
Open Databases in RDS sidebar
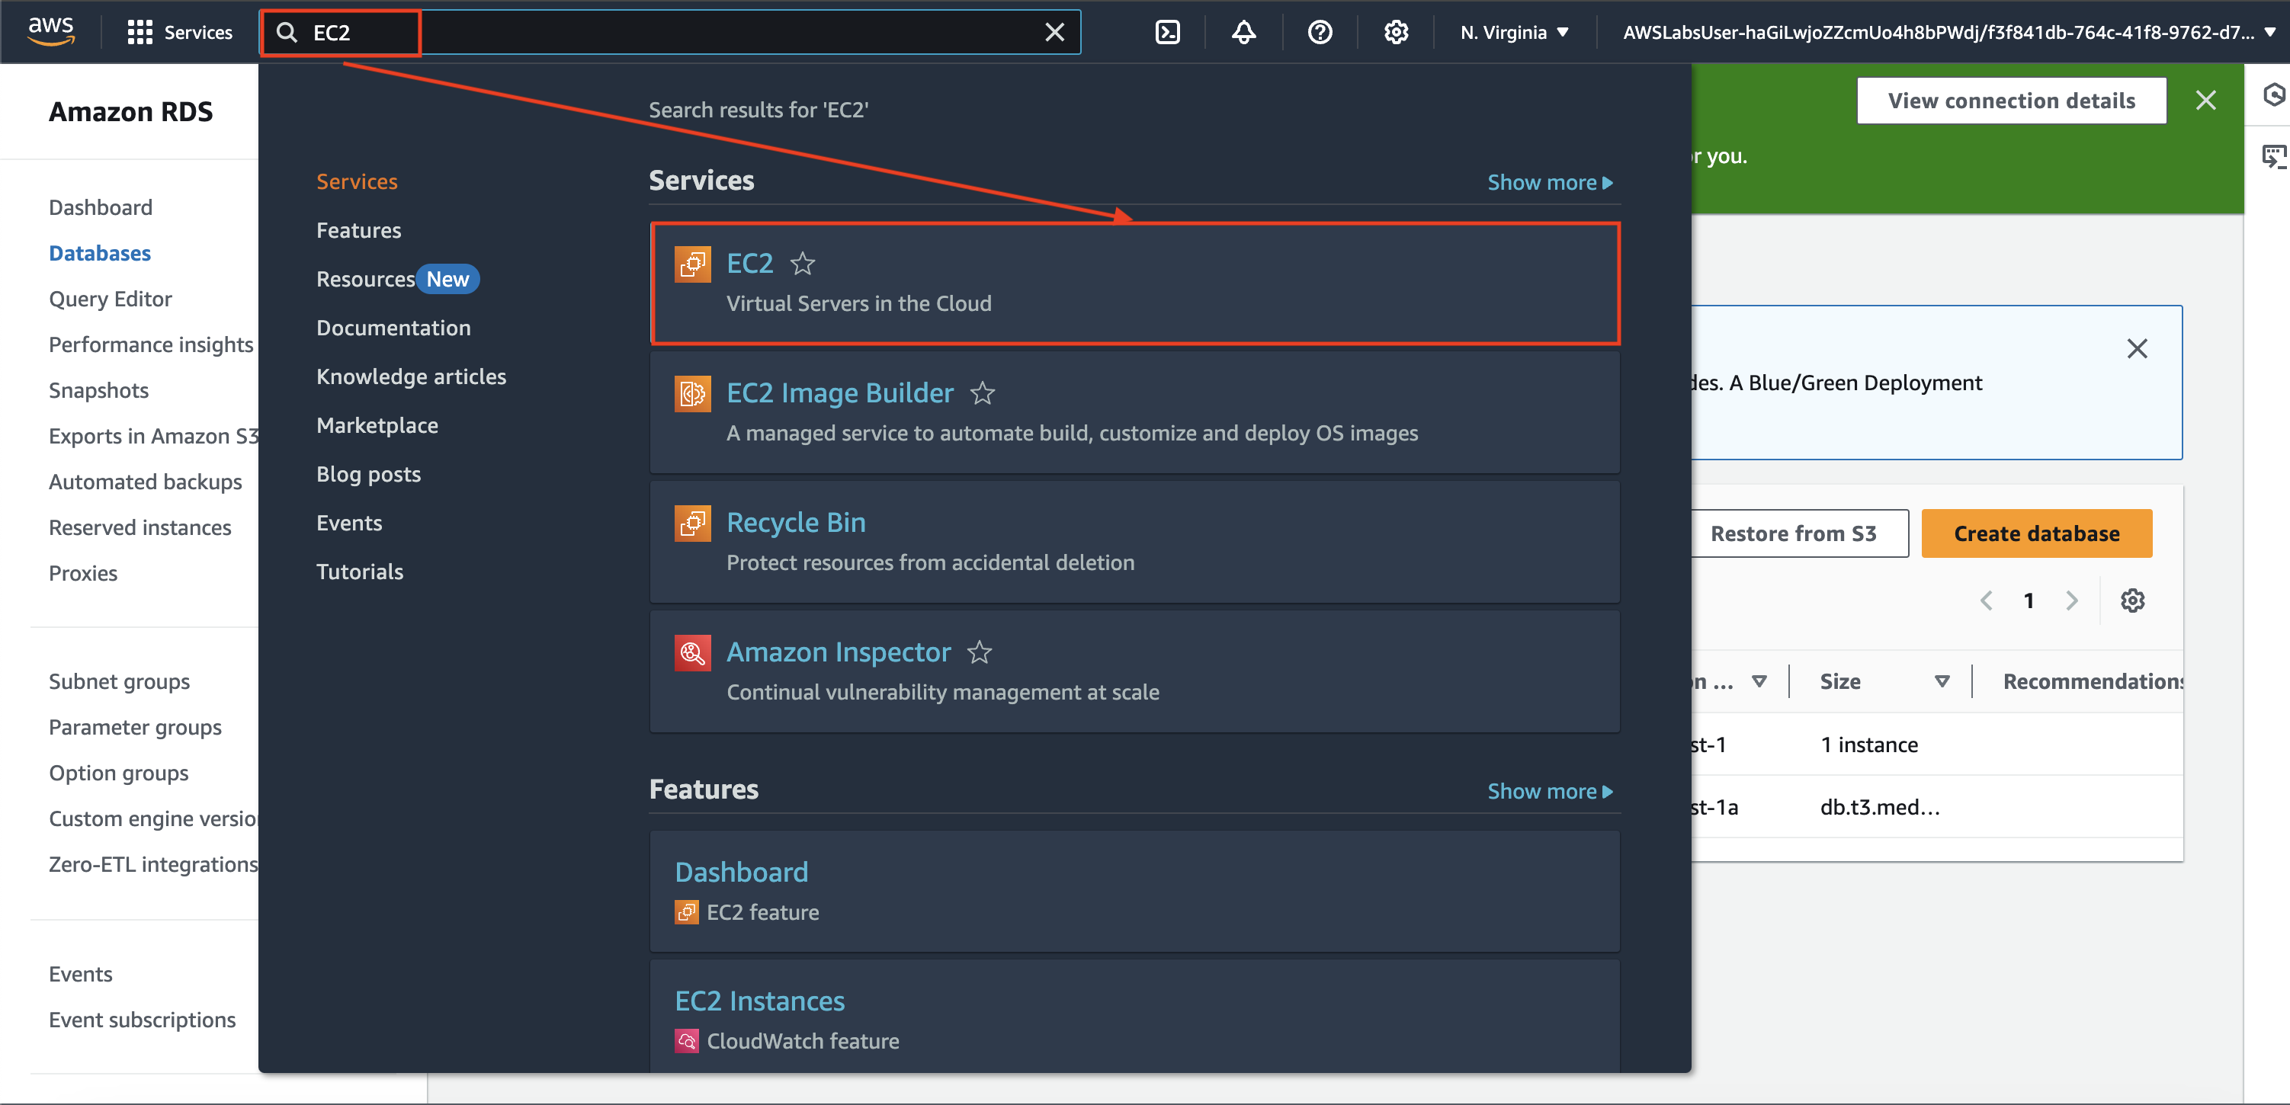(x=100, y=253)
